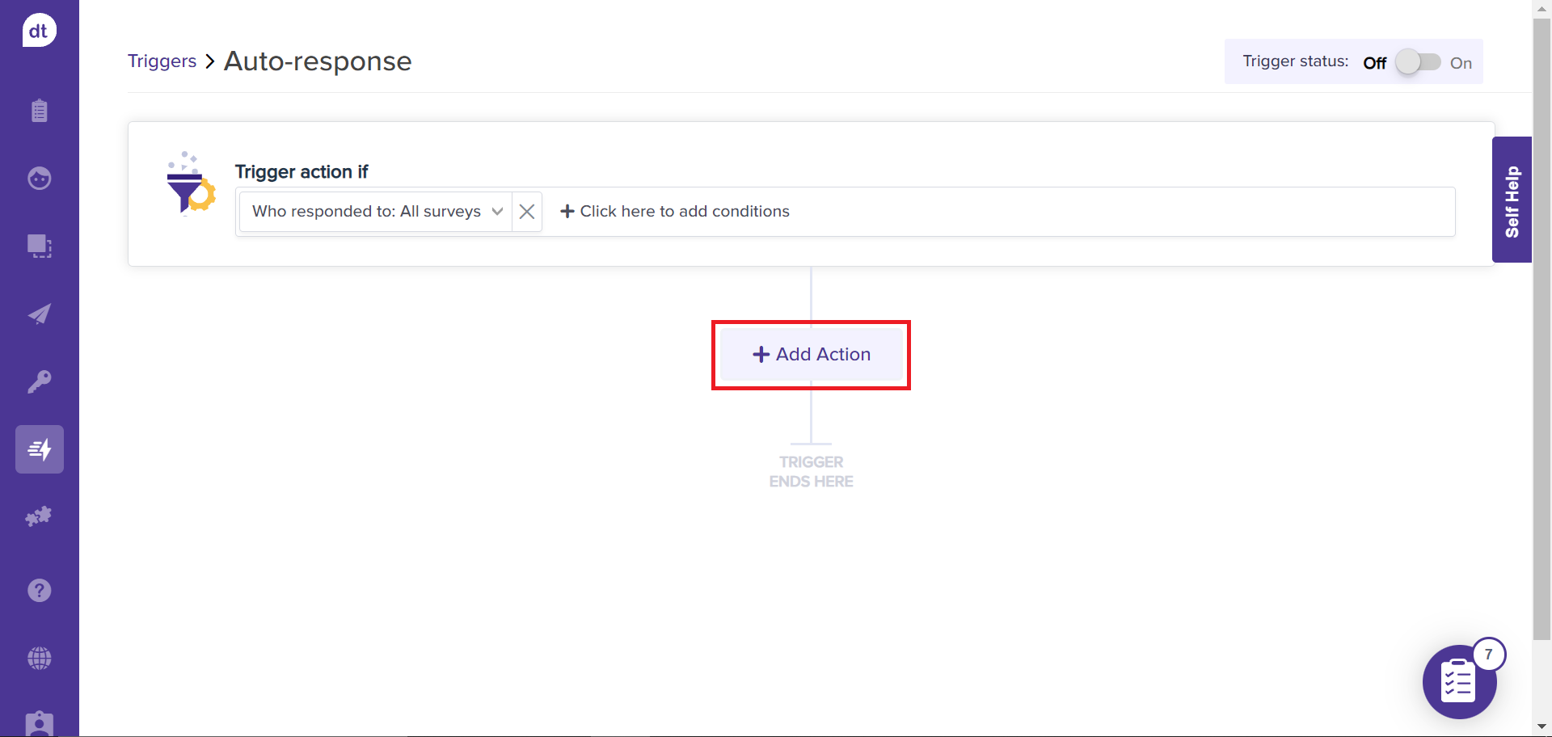Open the help question mark icon
Image resolution: width=1552 pixels, height=737 pixels.
coord(39,591)
